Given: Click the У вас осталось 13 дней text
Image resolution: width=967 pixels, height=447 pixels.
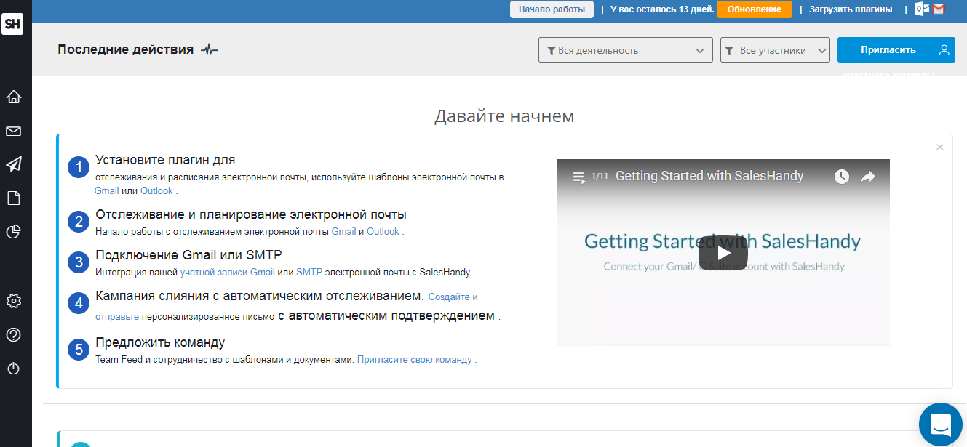Looking at the screenshot, I should tap(661, 9).
